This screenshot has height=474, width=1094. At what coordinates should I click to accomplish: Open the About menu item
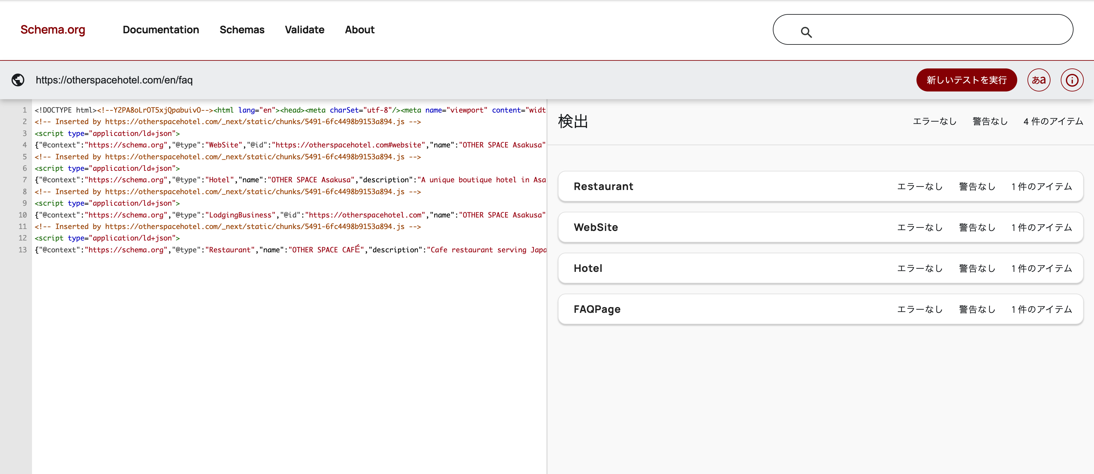pyautogui.click(x=359, y=30)
